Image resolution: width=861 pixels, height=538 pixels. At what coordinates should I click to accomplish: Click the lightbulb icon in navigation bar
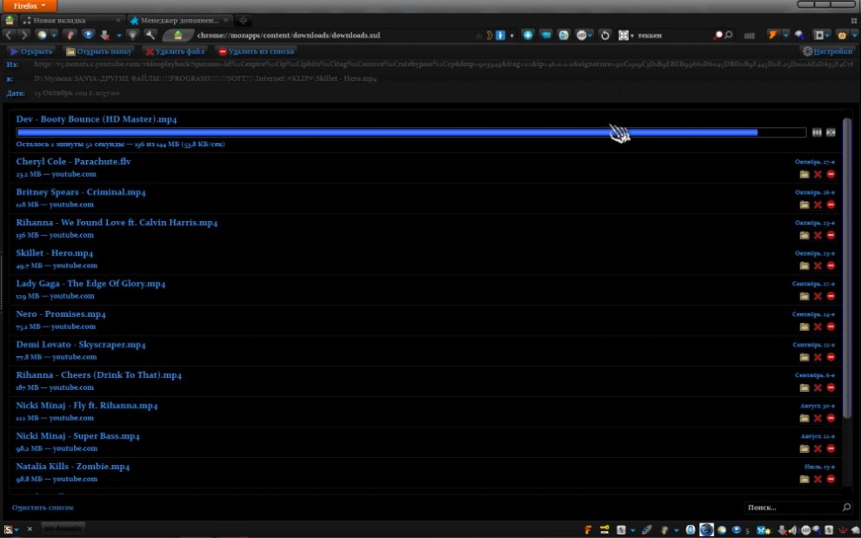point(133,35)
